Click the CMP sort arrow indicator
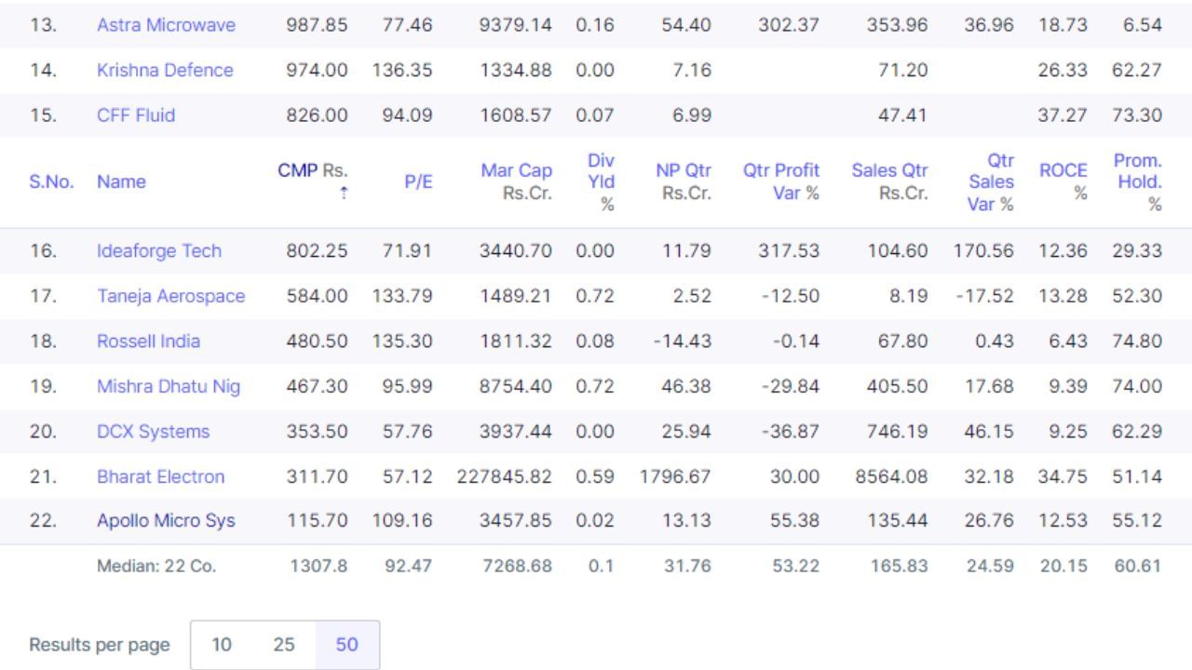Screen dimensions: 1192x670 pyautogui.click(x=345, y=193)
